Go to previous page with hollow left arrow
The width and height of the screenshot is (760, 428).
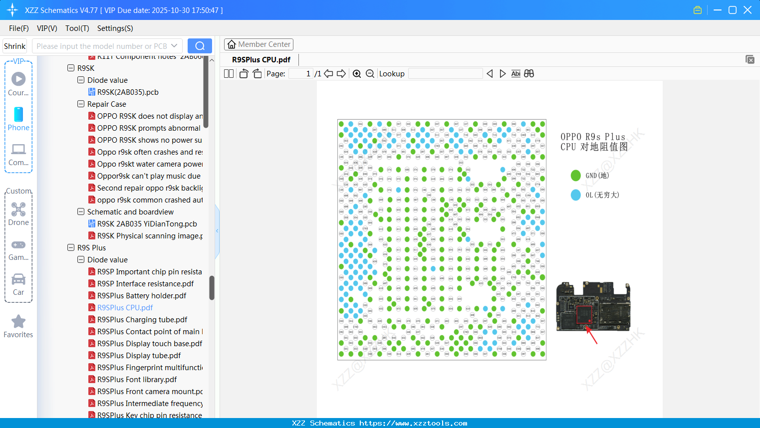pos(328,73)
